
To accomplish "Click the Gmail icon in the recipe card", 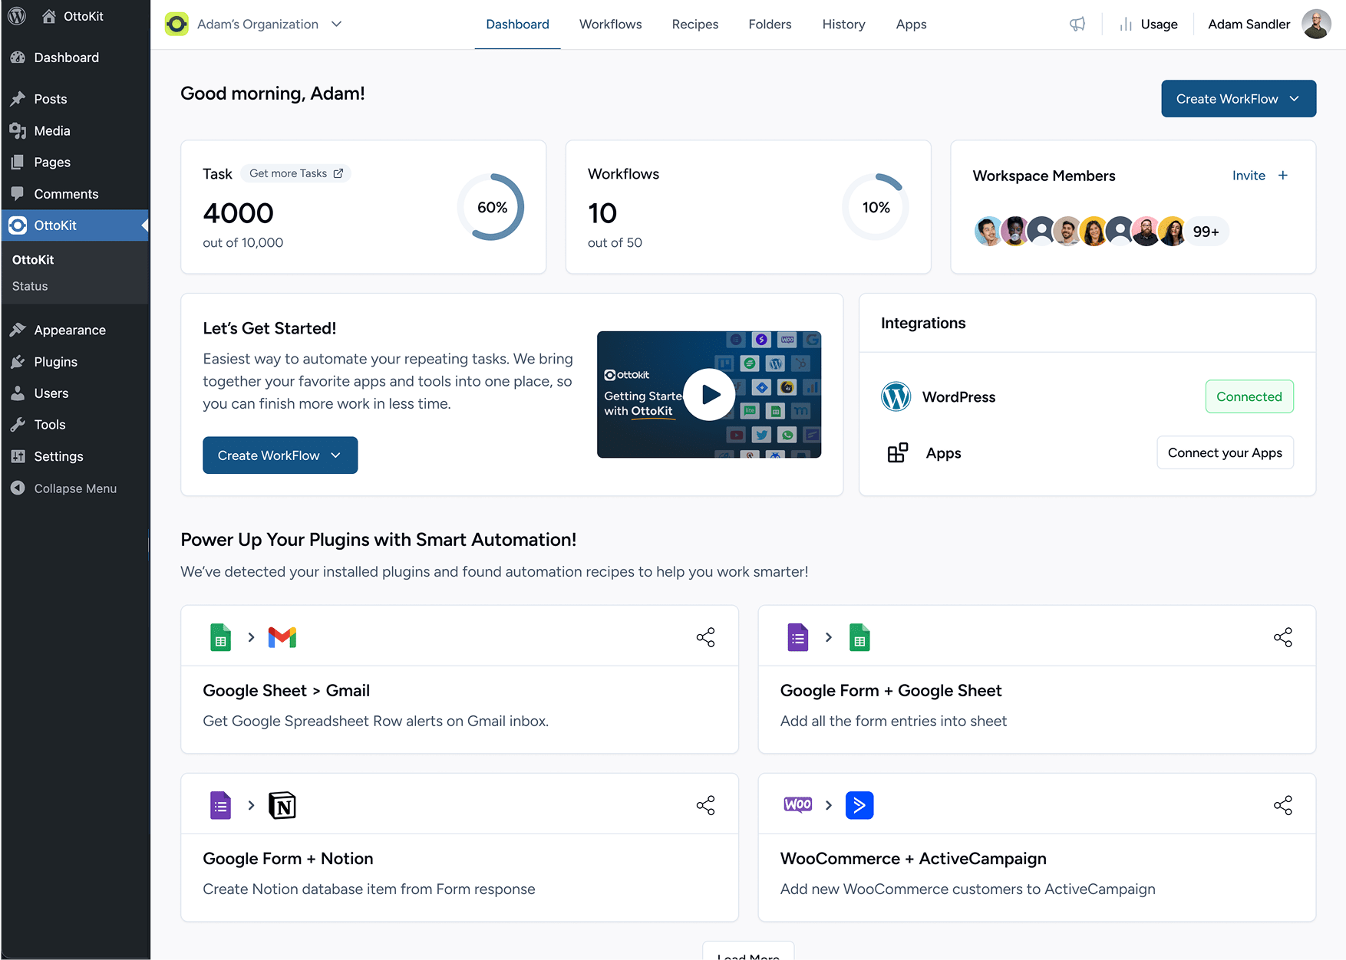I will (x=282, y=636).
